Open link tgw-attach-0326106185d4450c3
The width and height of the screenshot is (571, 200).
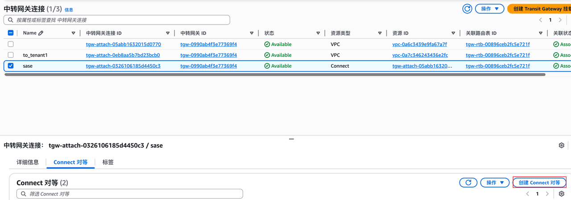coord(123,66)
